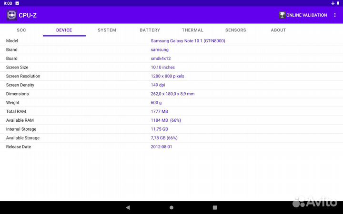This screenshot has height=214, width=343.
Task: Select value Samsung Galaxy Note 10.1 (GT-N8000)
Action: tap(188, 41)
